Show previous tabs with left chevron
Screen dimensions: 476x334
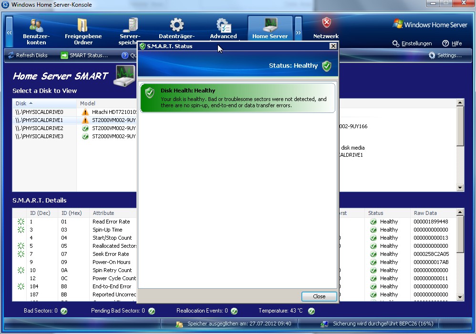coord(10,32)
